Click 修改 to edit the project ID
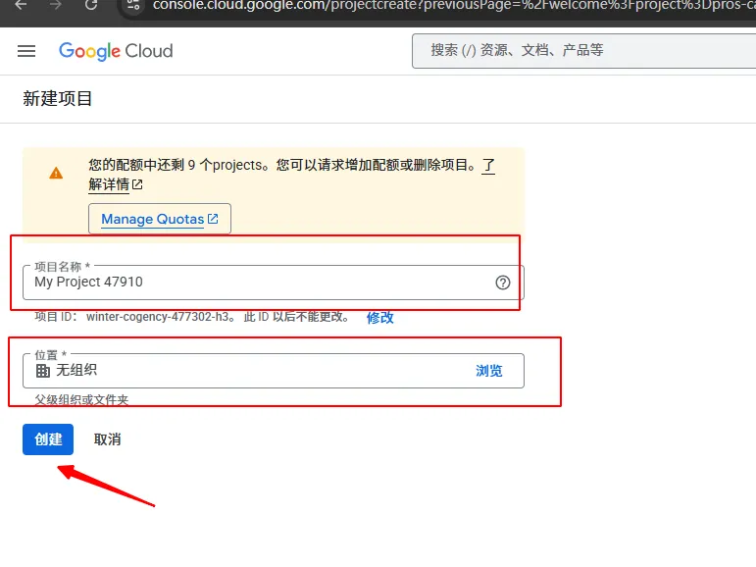756x567 pixels. click(380, 317)
